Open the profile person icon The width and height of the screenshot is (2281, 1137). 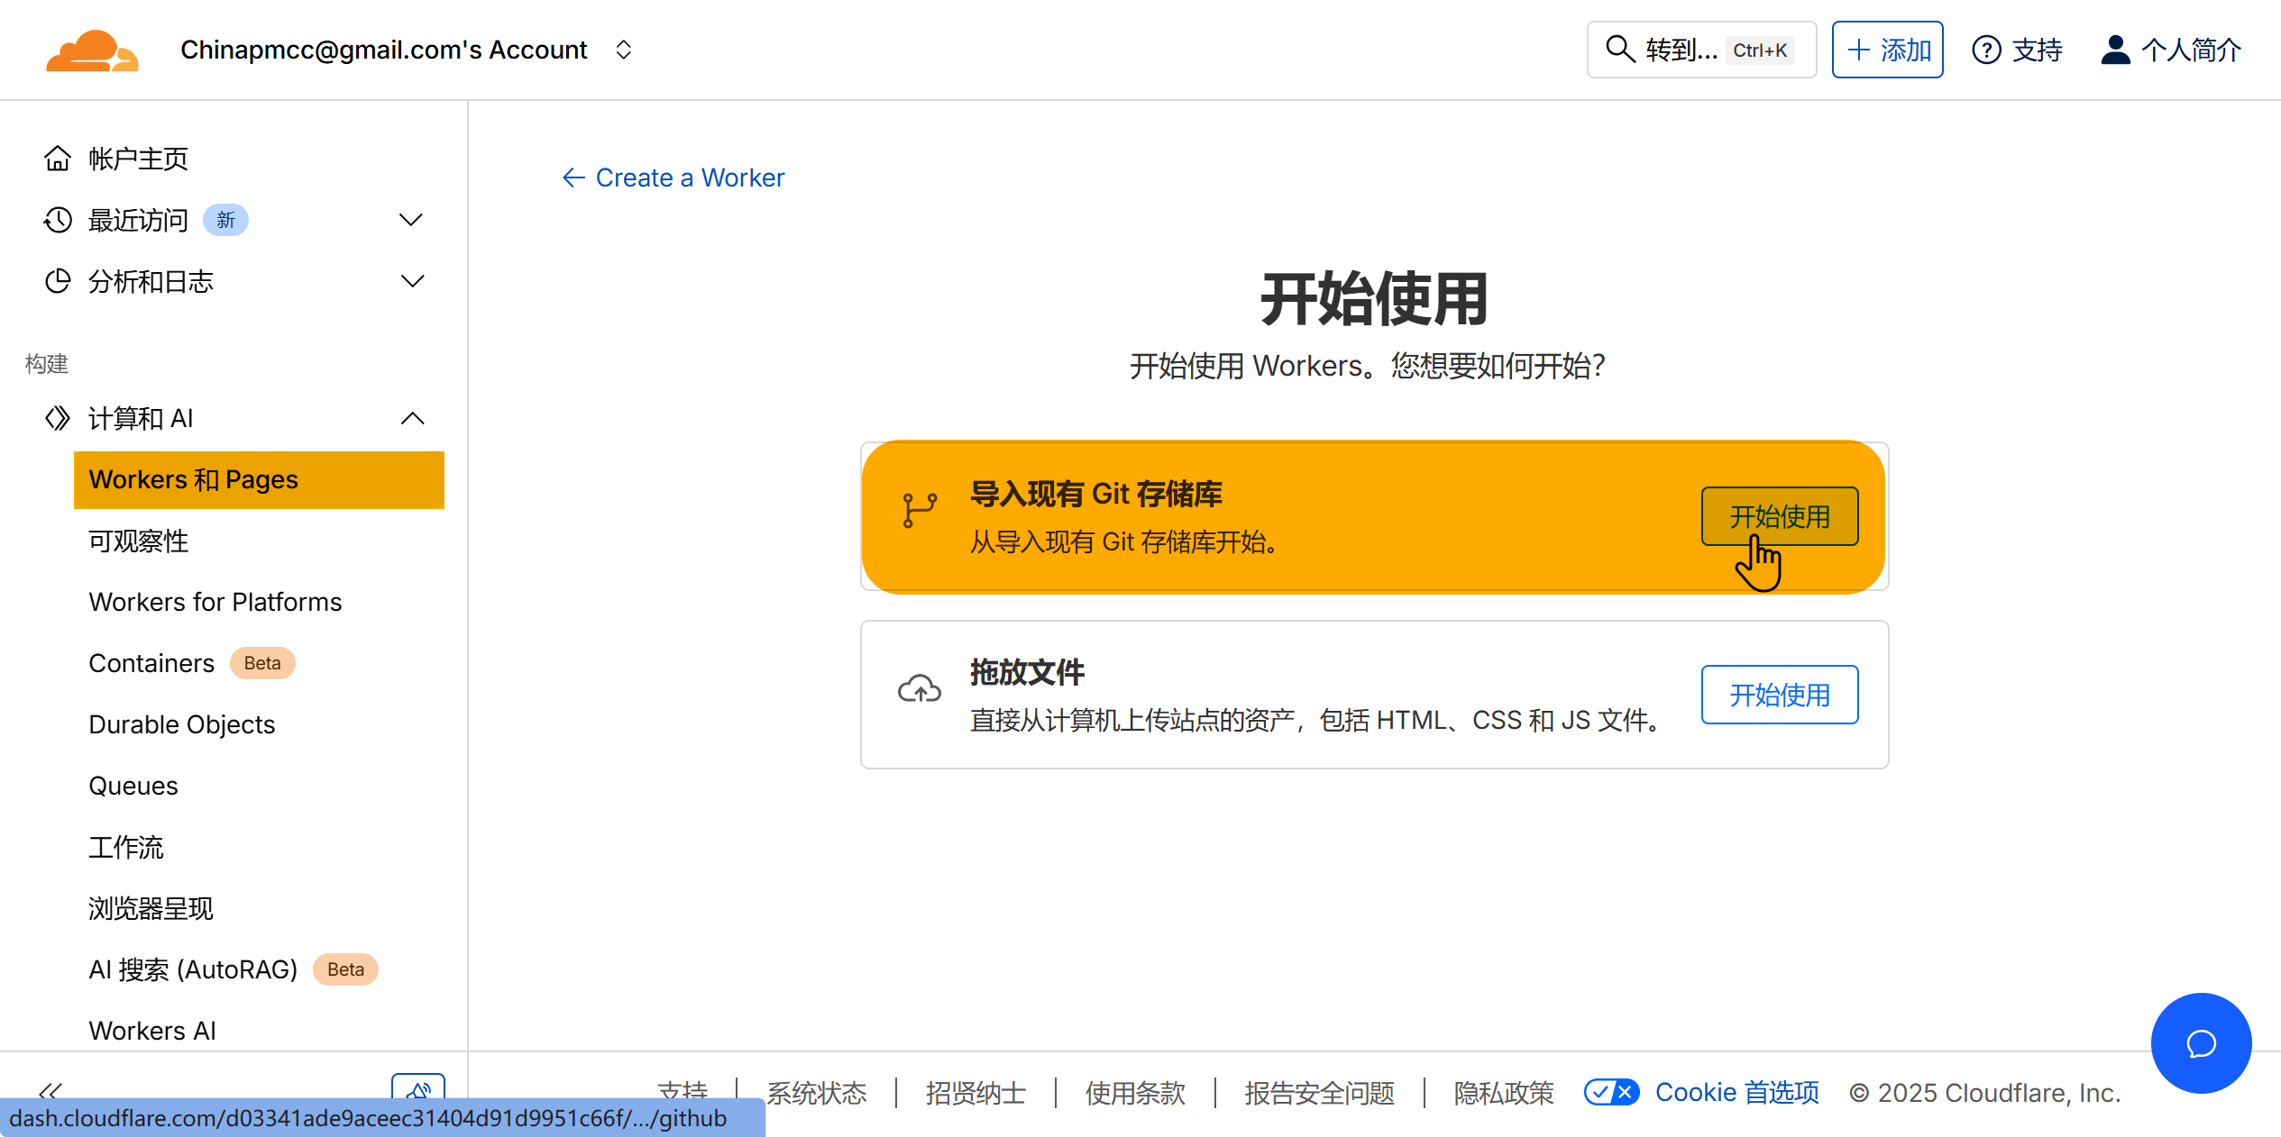[2115, 50]
